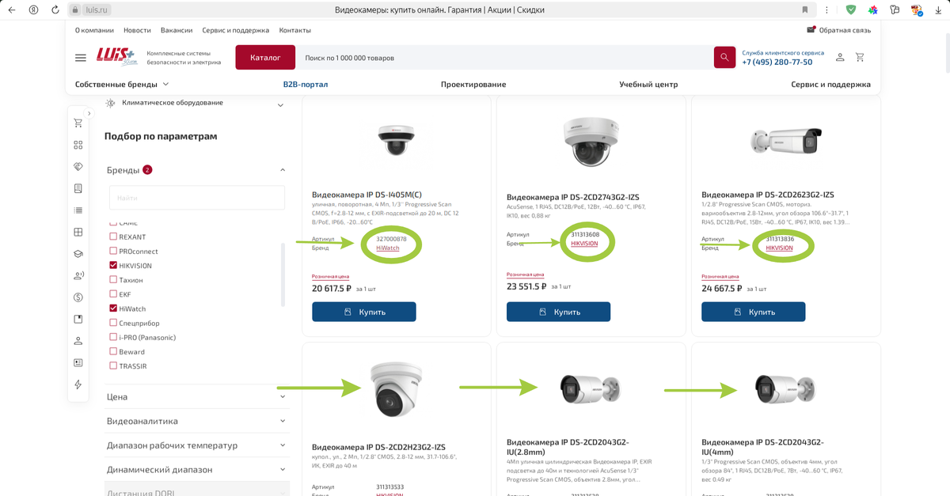The width and height of the screenshot is (950, 496).
Task: Click the brand list scrollbar thumb
Action: click(283, 275)
